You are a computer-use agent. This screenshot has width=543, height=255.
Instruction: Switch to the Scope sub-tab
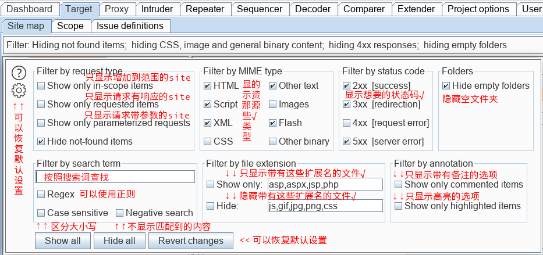[70, 26]
